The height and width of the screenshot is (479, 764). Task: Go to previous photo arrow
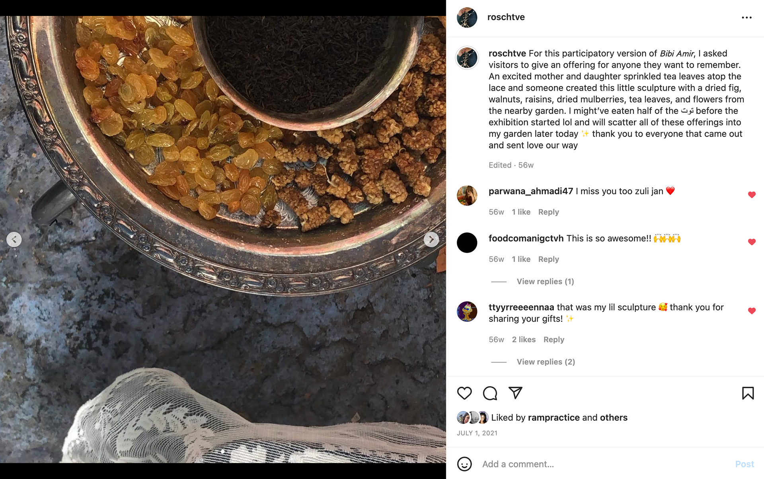tap(14, 240)
